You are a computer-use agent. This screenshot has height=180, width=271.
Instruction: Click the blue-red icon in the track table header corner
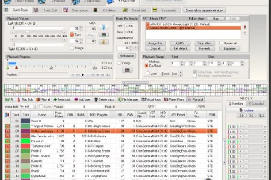point(7,115)
